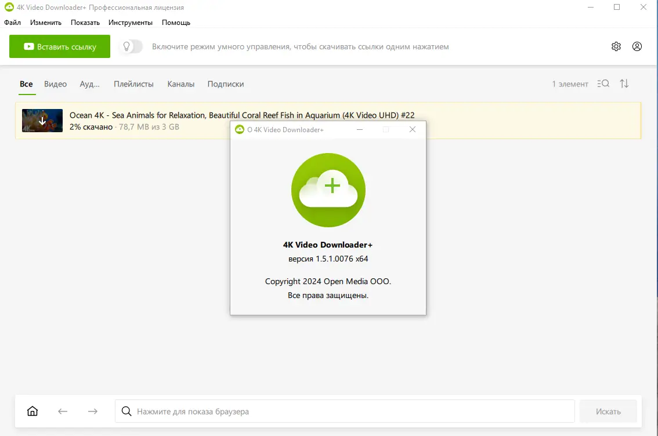Screen dimensions: 658x436
Task: Open the Файл menu
Action: point(13,23)
